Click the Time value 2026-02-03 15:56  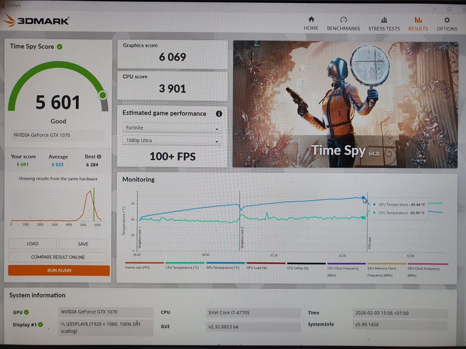pyautogui.click(x=399, y=313)
